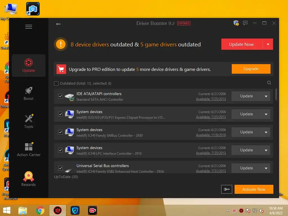Launch Chrome from the taskbar

point(40,210)
